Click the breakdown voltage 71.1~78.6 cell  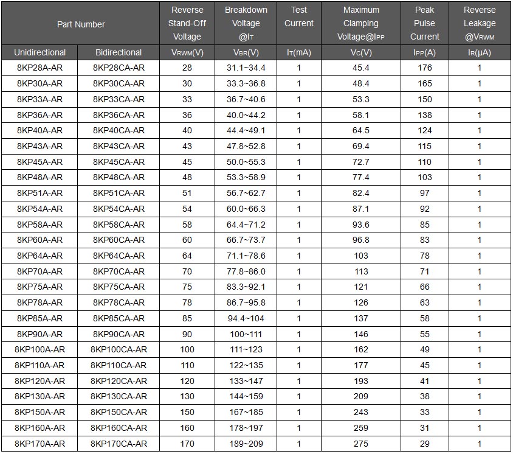[246, 256]
